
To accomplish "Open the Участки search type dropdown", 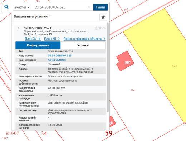I will 22,7.
